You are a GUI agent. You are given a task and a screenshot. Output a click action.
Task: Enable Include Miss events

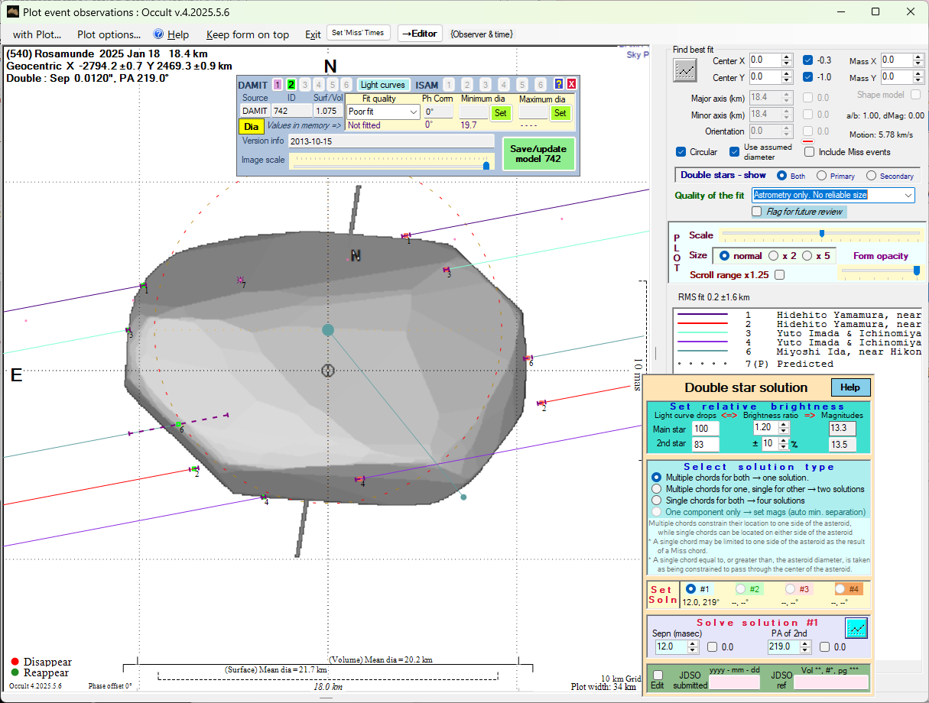[x=809, y=151]
